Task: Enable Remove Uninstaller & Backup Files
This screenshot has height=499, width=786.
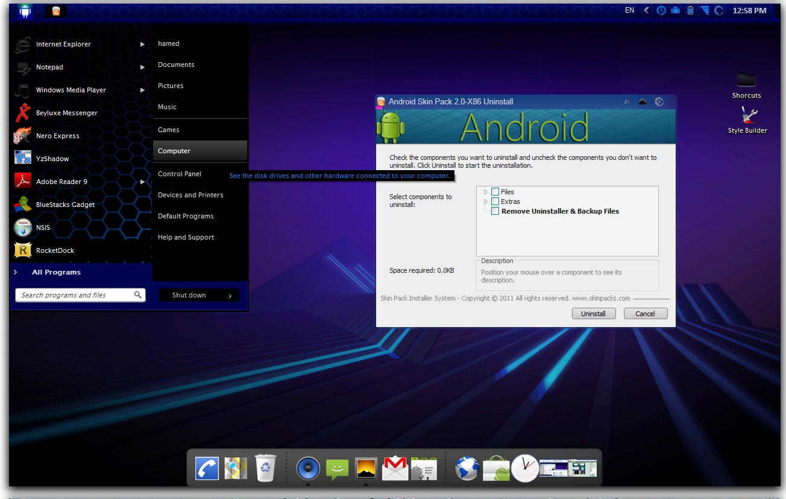Action: tap(495, 211)
